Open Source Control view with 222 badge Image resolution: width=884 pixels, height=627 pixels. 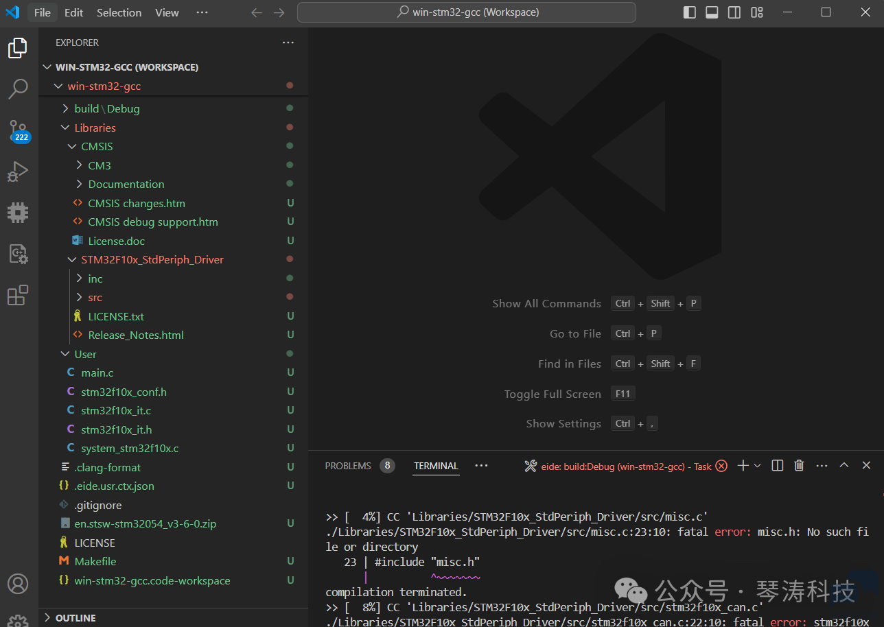click(18, 130)
